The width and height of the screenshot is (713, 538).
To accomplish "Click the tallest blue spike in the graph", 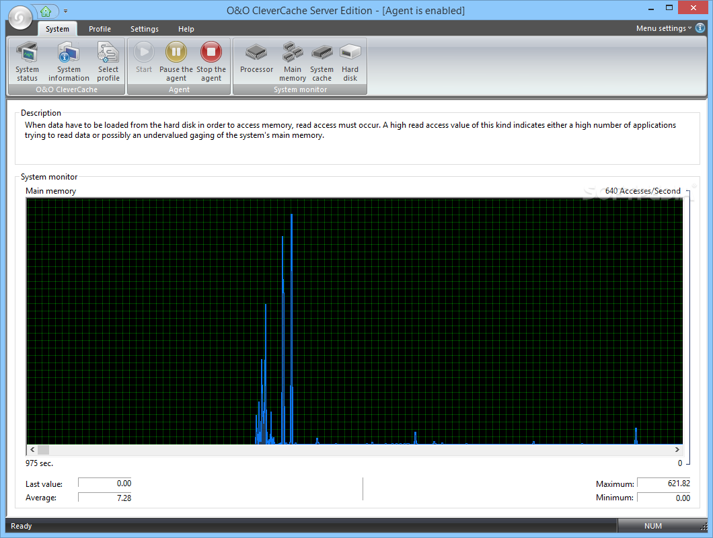I will click(x=291, y=328).
